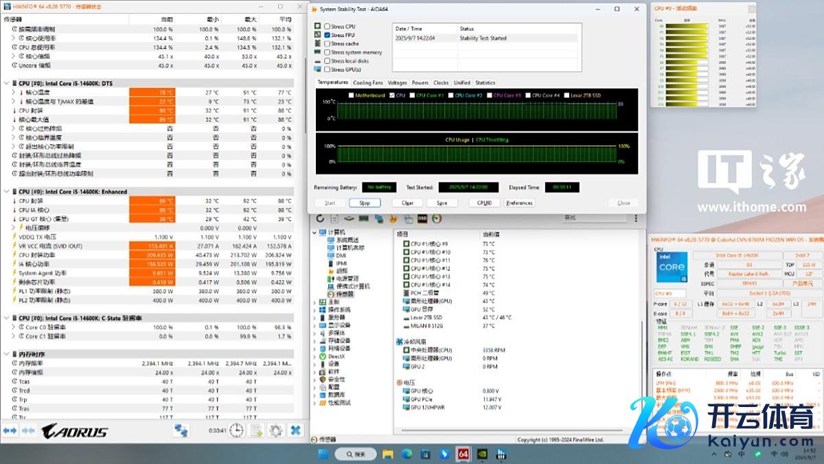Collapse the 计算机 tree node

point(316,232)
